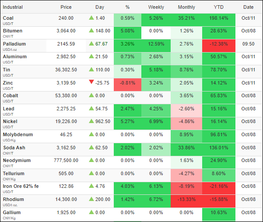The height and width of the screenshot is (222, 263).
Task: Click Rhodium's monthly -13.33% cell
Action: pyautogui.click(x=187, y=200)
